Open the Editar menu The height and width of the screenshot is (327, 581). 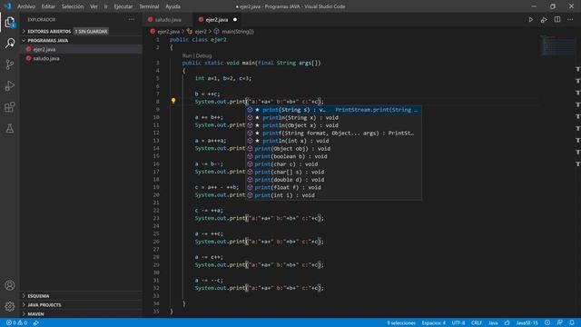point(48,6)
